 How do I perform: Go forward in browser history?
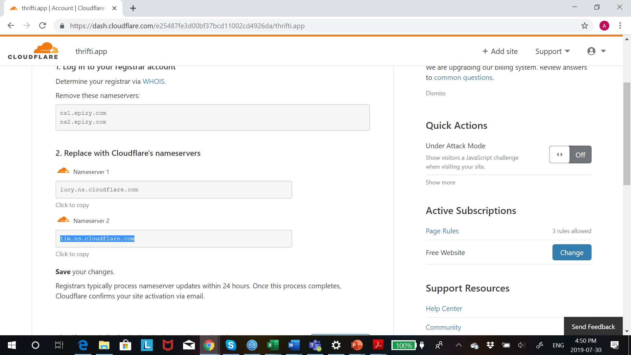pos(27,26)
